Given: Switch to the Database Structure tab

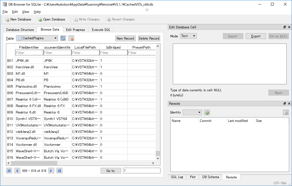Looking at the screenshot, I should point(20,30).
